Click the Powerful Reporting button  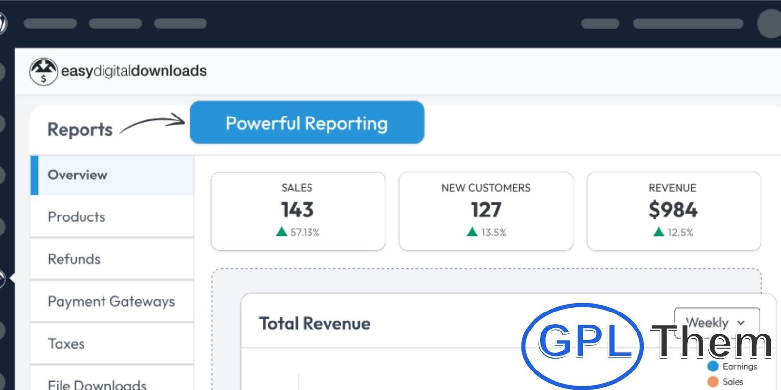pyautogui.click(x=307, y=123)
